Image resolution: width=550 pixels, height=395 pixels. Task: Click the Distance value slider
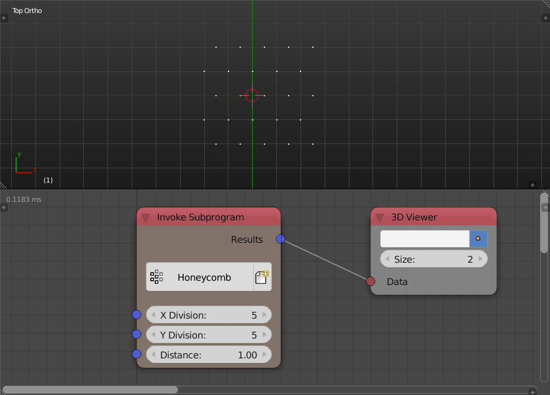(209, 354)
